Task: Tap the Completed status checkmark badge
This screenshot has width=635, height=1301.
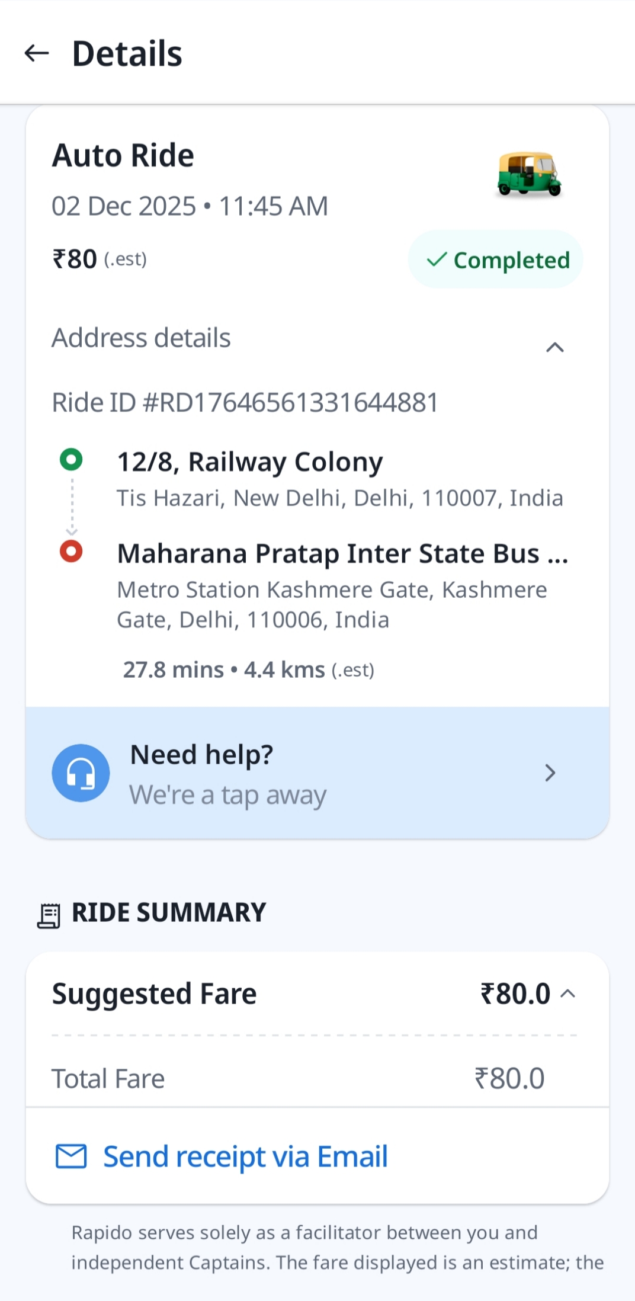Action: point(496,260)
